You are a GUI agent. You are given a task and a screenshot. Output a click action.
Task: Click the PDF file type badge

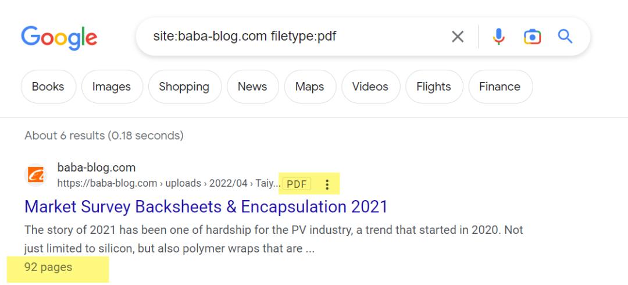point(297,184)
